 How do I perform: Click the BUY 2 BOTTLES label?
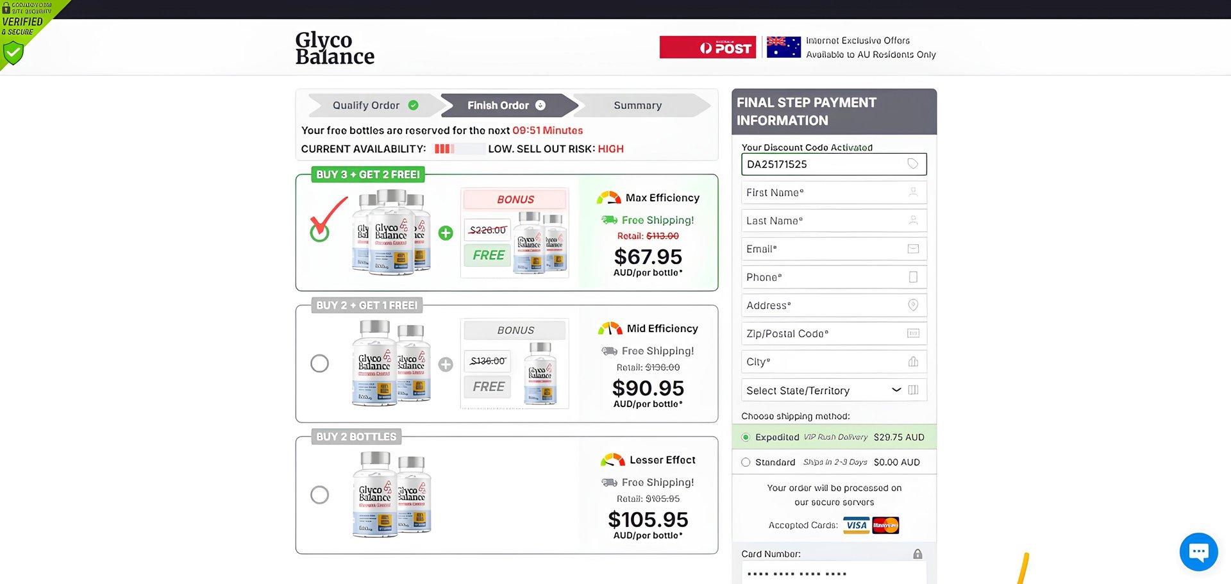coord(356,437)
